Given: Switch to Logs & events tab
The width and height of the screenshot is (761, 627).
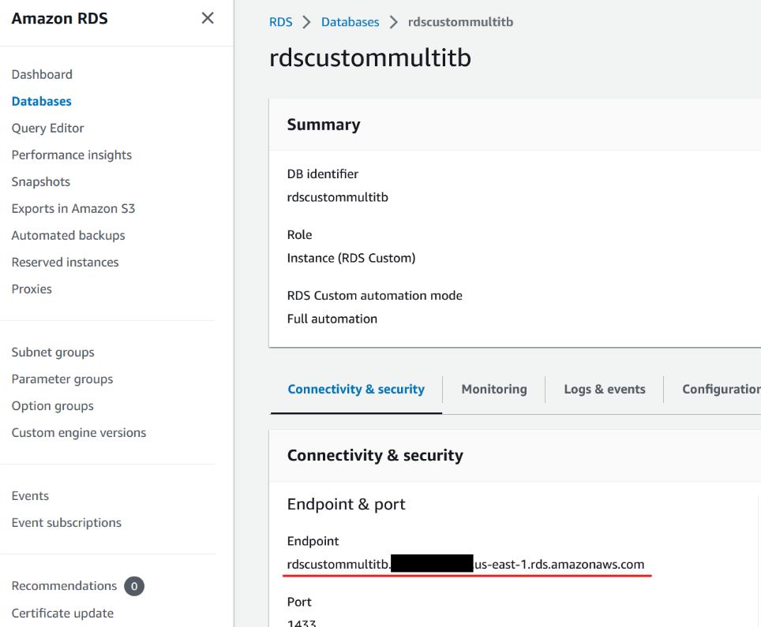Looking at the screenshot, I should pos(604,390).
